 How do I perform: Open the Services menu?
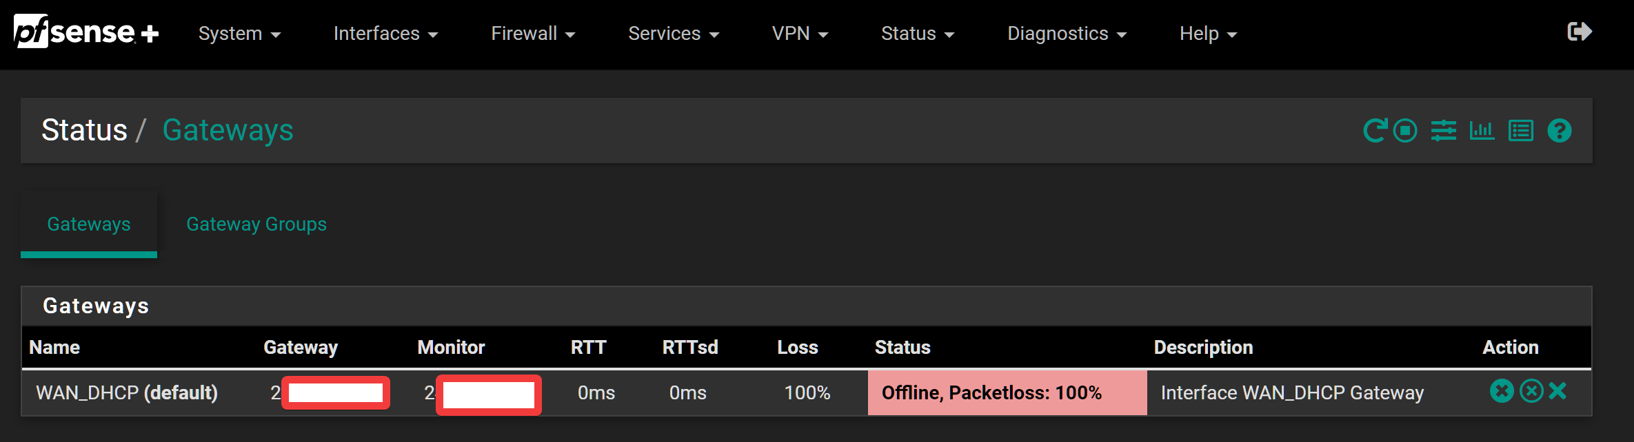coord(674,33)
